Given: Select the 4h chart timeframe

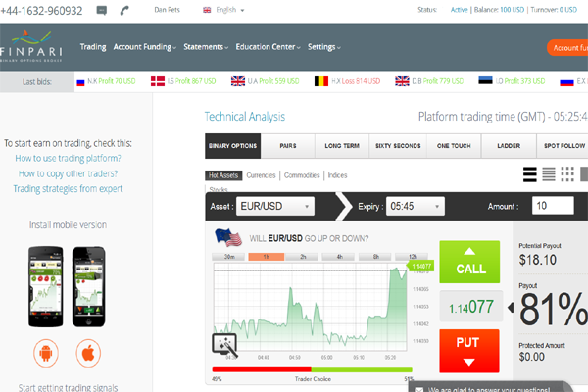Looking at the screenshot, I should [x=340, y=257].
